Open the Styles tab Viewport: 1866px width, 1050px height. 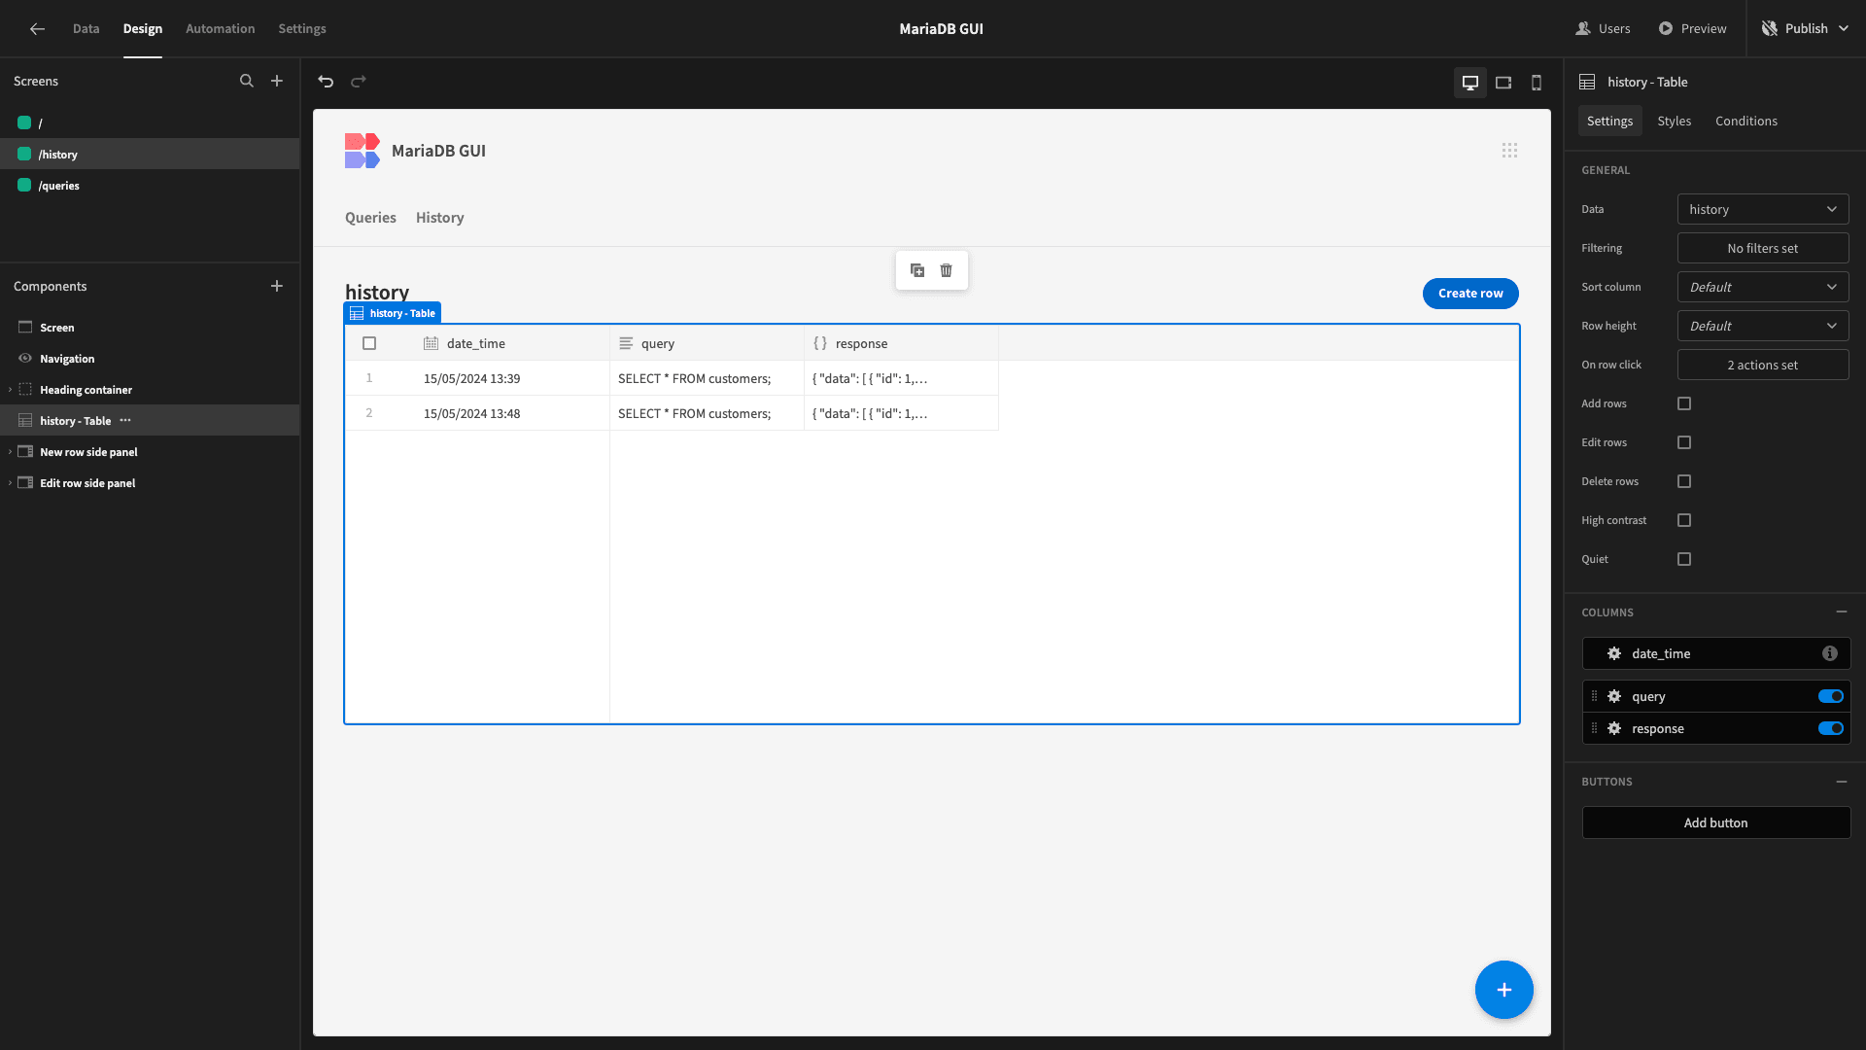tap(1675, 121)
